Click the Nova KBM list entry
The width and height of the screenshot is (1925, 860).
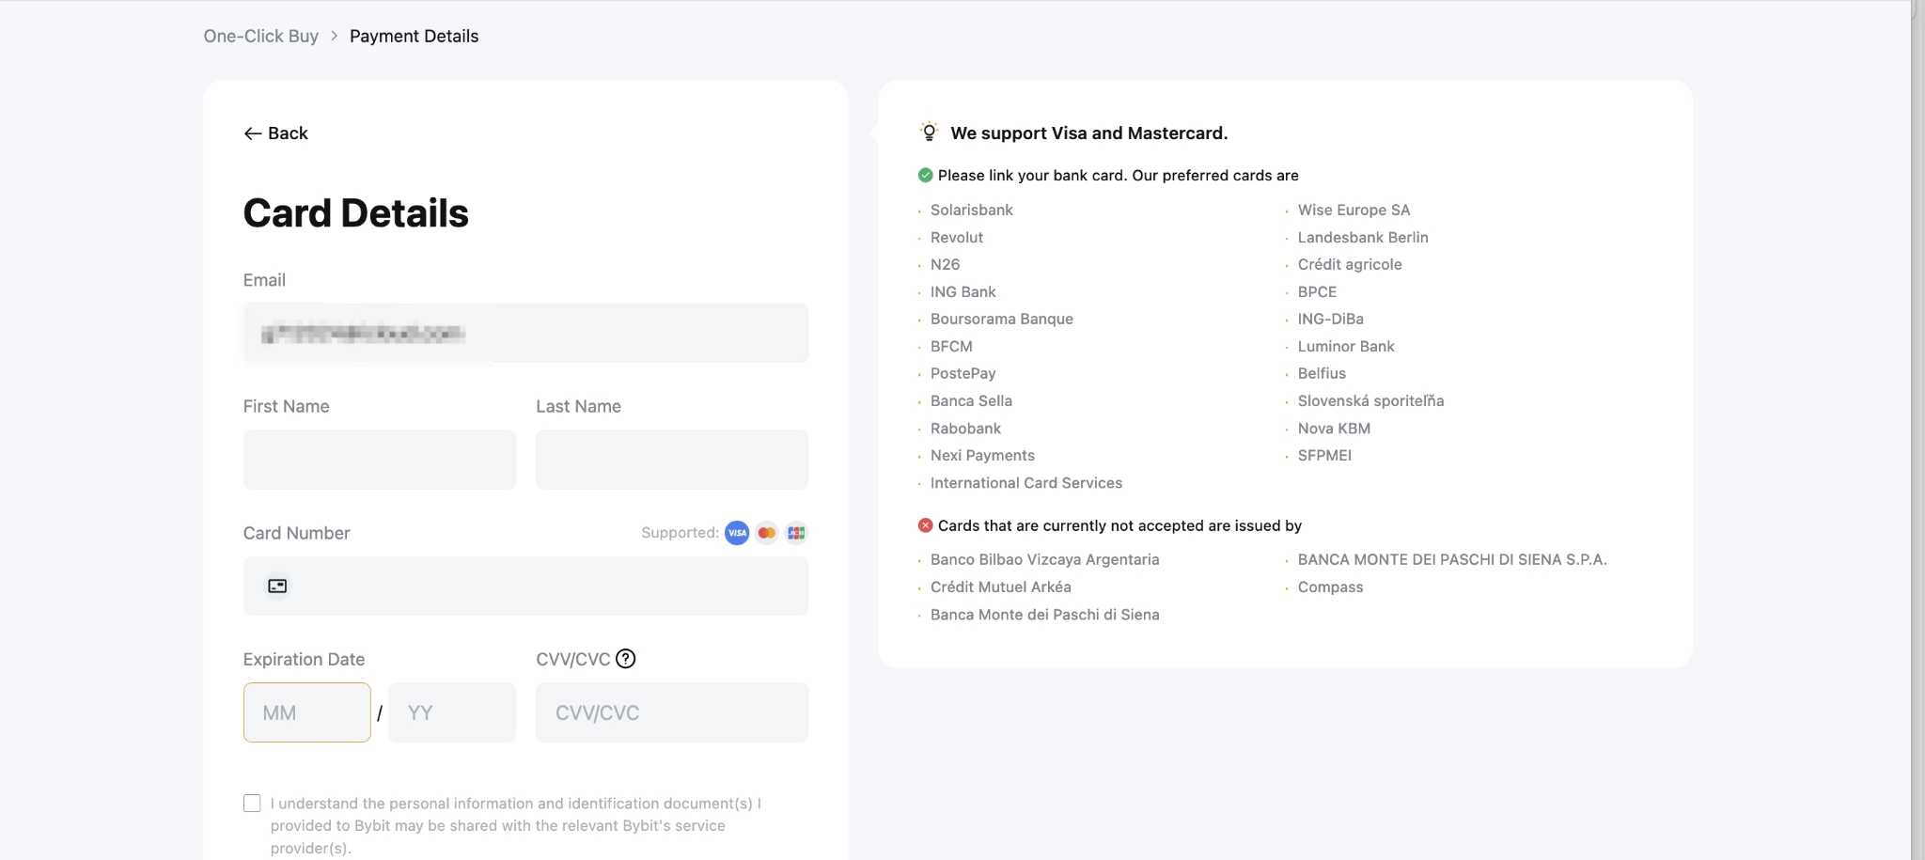pos(1334,429)
